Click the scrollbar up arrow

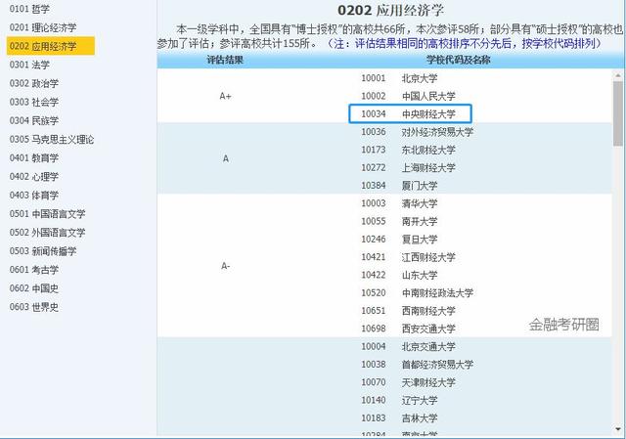click(x=618, y=75)
